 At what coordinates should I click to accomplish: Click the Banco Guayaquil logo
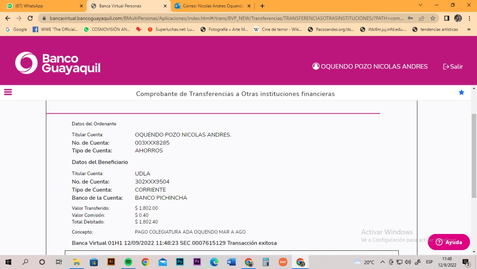[x=58, y=63]
